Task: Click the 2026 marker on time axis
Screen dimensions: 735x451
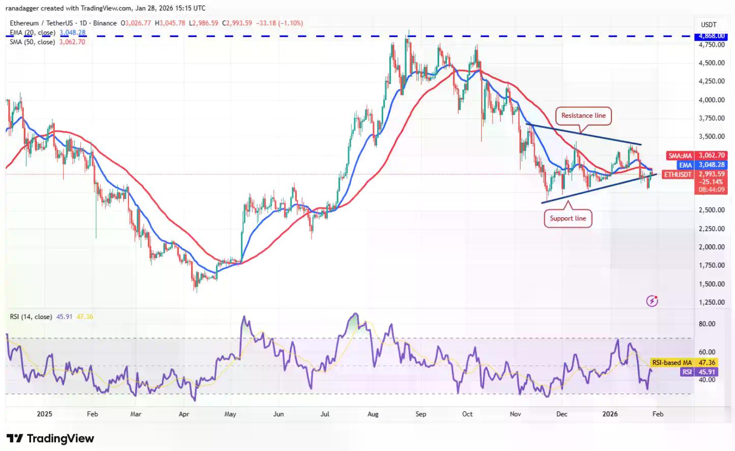Action: (609, 414)
